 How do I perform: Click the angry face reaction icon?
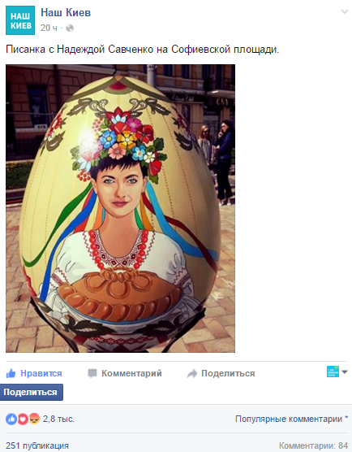(x=35, y=419)
